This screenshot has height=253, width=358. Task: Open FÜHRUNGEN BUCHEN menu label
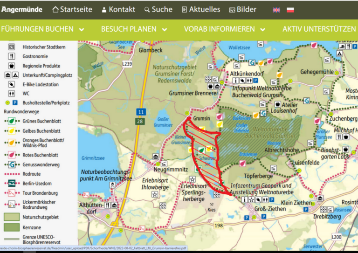[37, 29]
